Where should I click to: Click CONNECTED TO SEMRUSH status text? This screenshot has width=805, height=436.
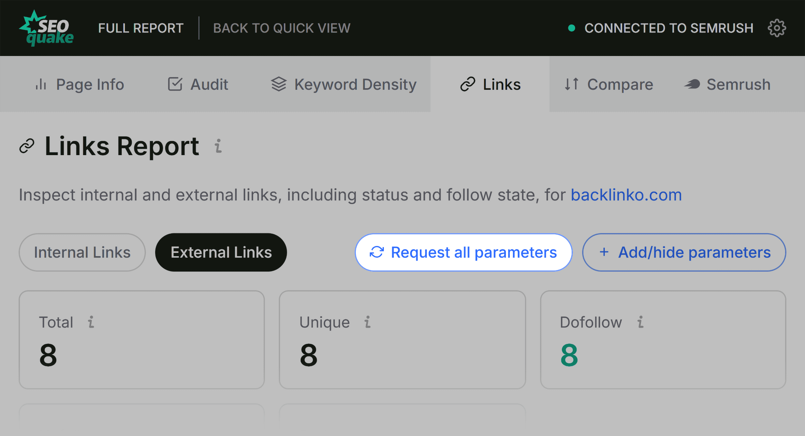669,28
